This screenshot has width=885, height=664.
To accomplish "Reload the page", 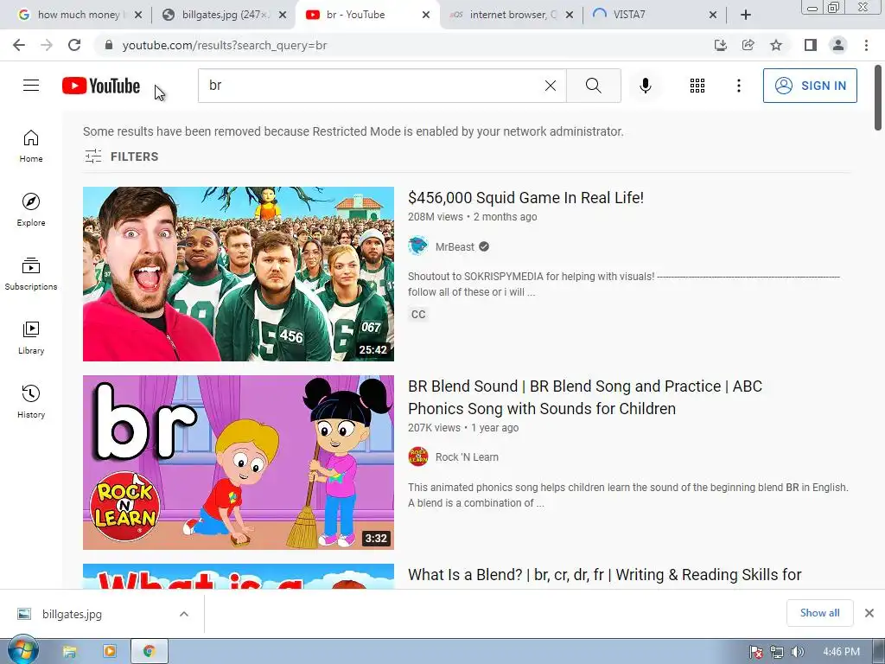I will coord(74,45).
